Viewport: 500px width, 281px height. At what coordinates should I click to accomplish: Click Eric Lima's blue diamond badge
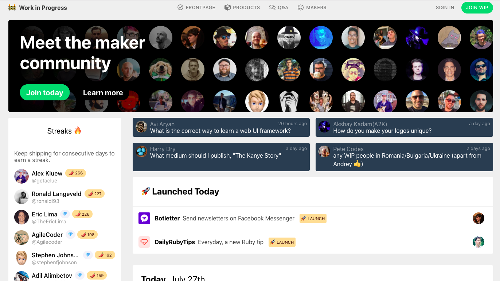(x=65, y=214)
